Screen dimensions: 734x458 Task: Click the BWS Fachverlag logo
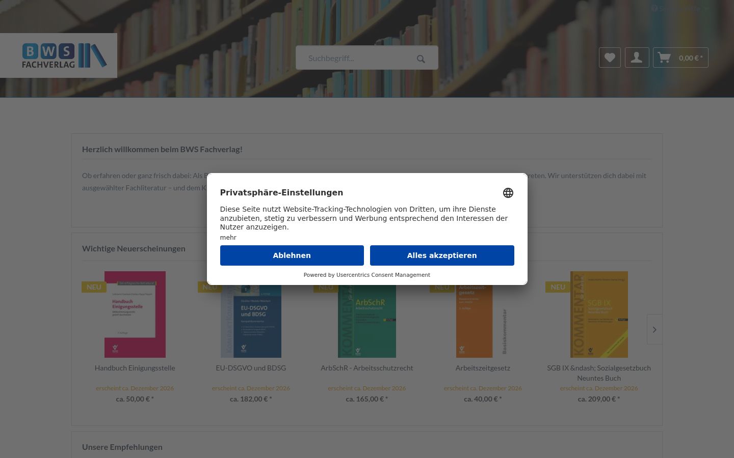[64, 55]
